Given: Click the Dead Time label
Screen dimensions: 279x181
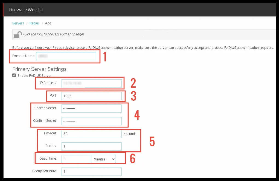Looking at the screenshot, I should click(x=48, y=158).
